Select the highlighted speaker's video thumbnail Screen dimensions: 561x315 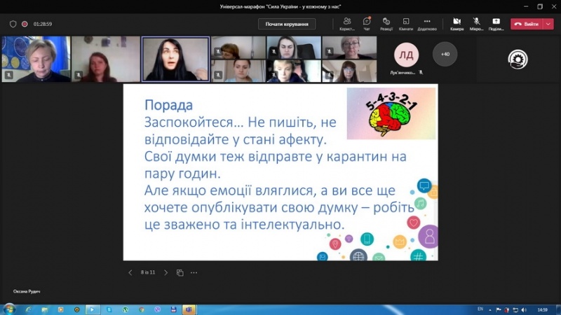pyautogui.click(x=175, y=59)
